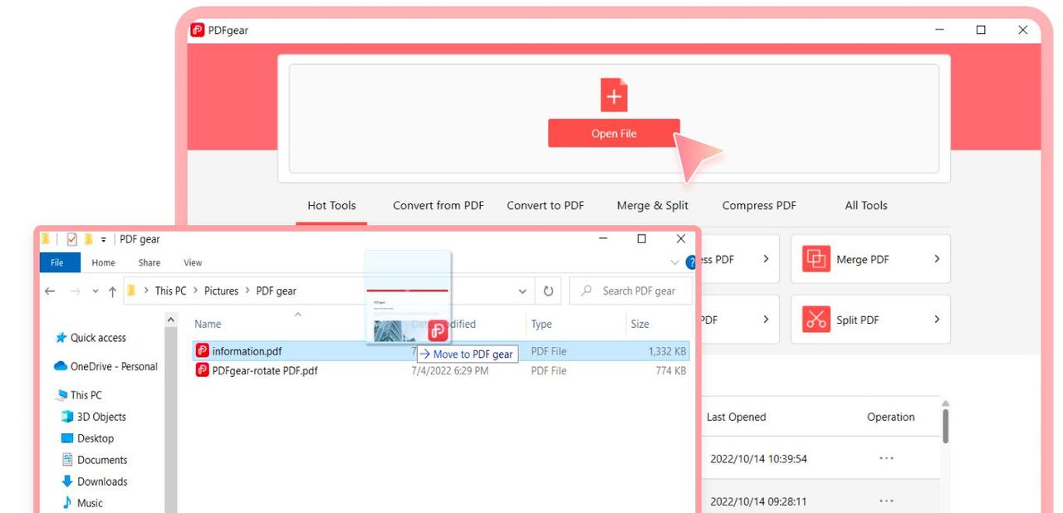Click the chevron after This PC in address bar

pos(196,291)
